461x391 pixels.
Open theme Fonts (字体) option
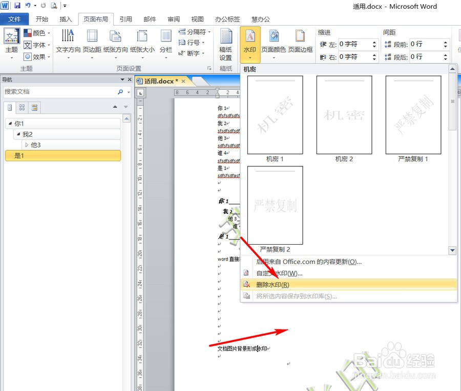pyautogui.click(x=37, y=45)
